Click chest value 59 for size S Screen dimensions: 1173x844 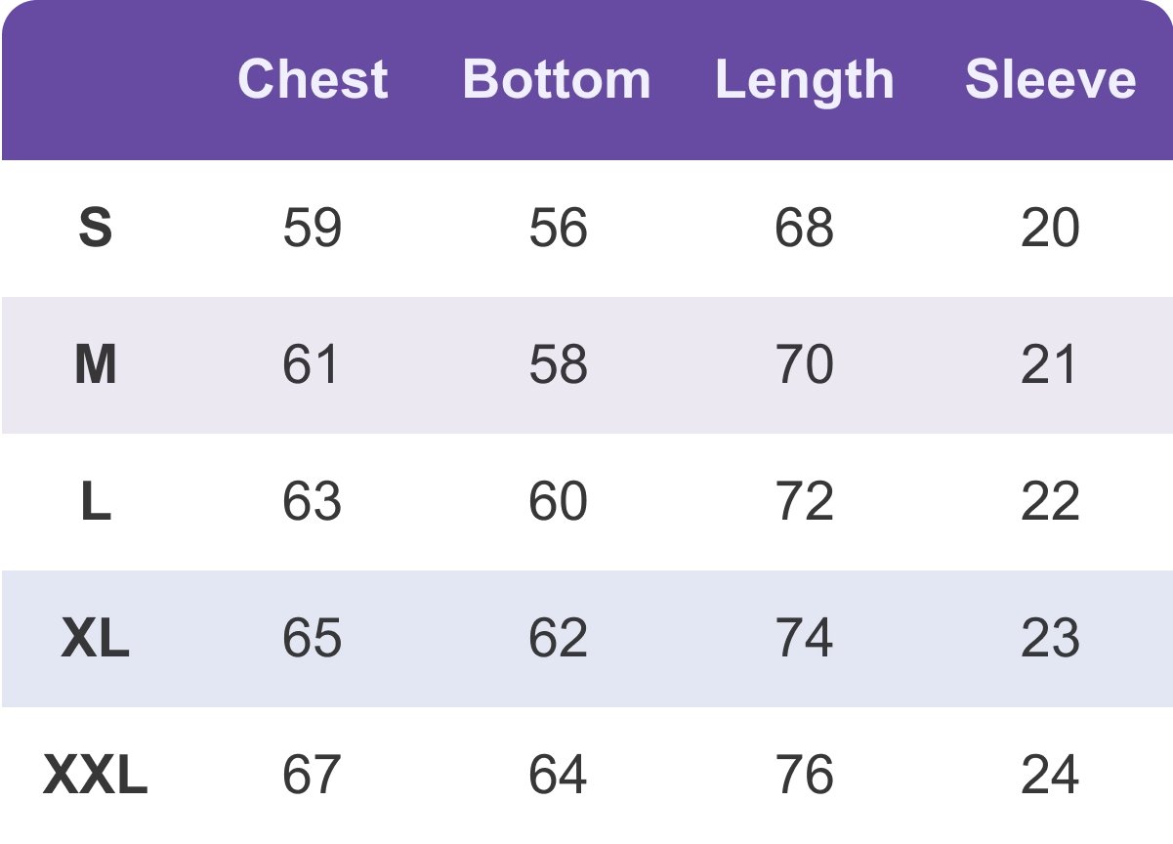[x=313, y=229]
